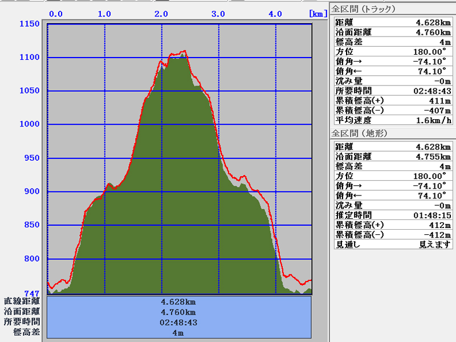Click the 1150 elevation axis label

(29, 24)
